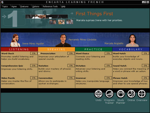The image size is (150, 113).
Task: Select the Vocabulary section header
Action: tap(131, 49)
